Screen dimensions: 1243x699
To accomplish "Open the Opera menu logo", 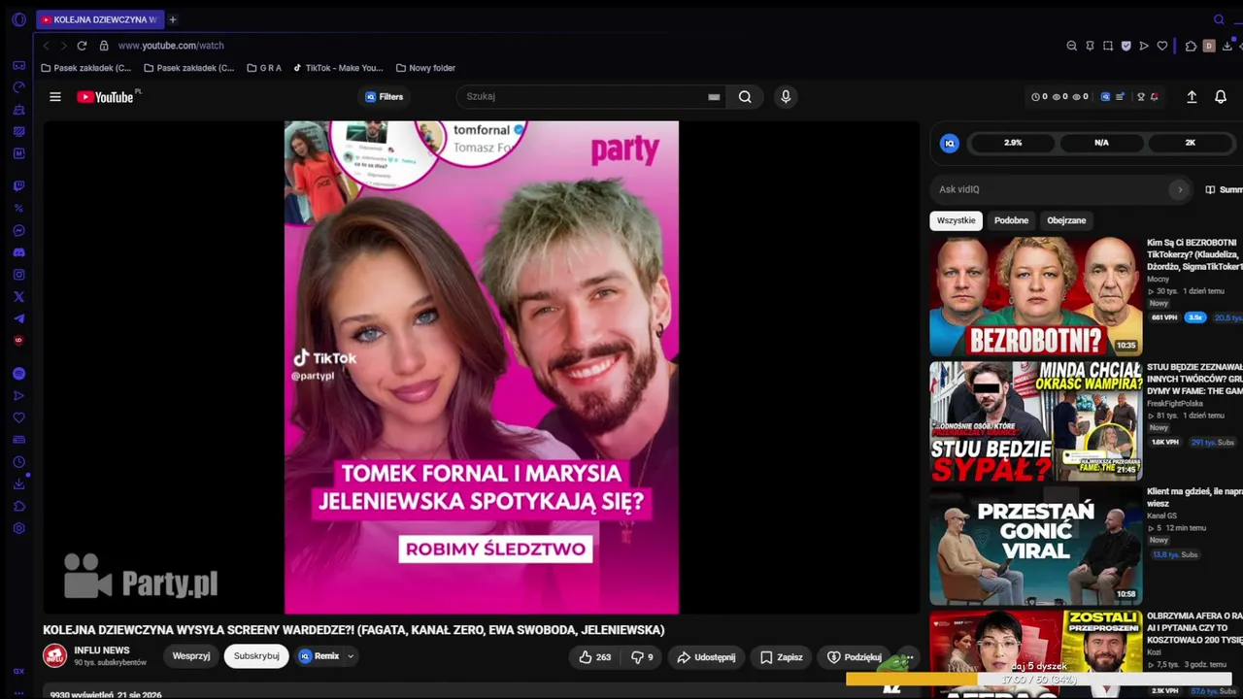I will pos(18,19).
